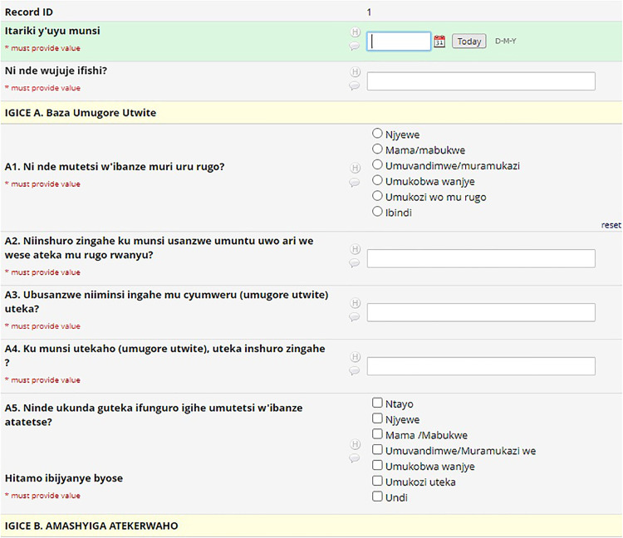Tick Umuvandimwe/Muramukazi we checkbox

(x=377, y=449)
